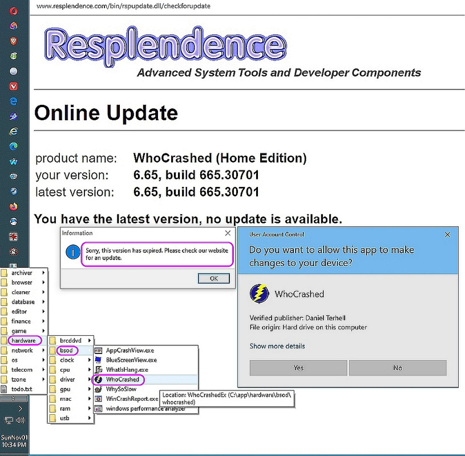The height and width of the screenshot is (456, 465).
Task: Open the telecom folder entry
Action: point(23,370)
